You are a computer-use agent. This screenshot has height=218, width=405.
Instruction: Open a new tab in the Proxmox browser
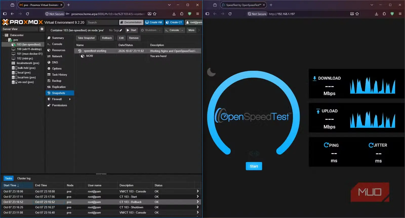[69, 5]
